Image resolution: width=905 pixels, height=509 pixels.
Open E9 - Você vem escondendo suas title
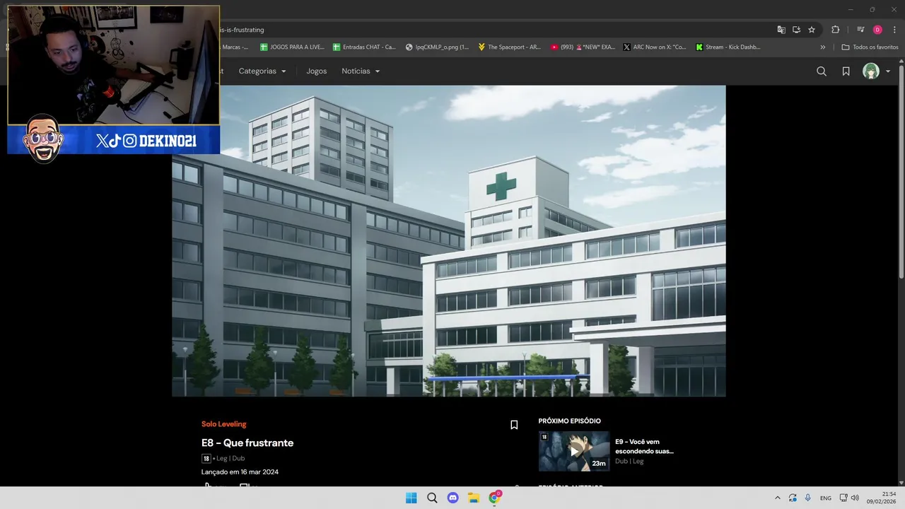tap(644, 446)
